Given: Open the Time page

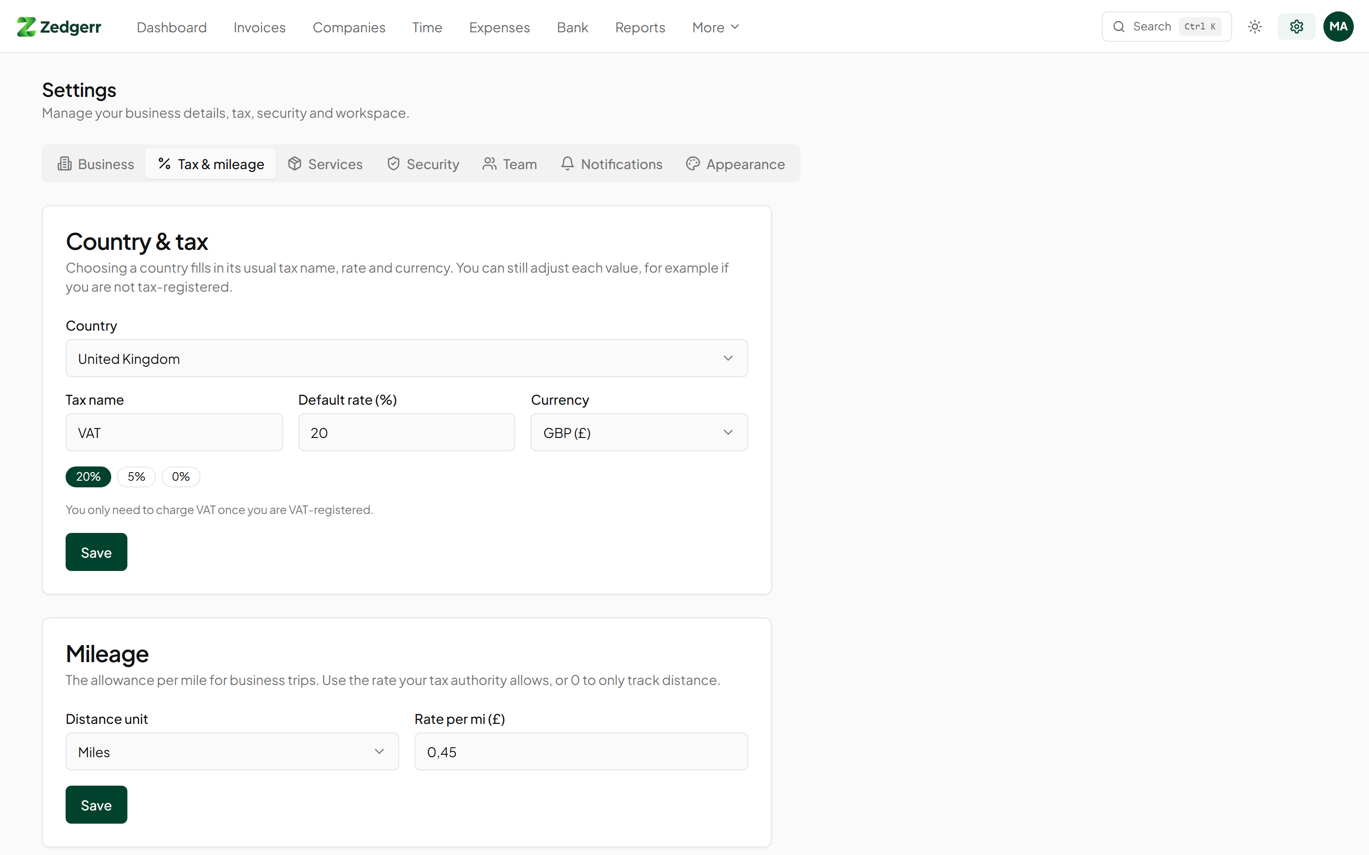Looking at the screenshot, I should [x=427, y=27].
